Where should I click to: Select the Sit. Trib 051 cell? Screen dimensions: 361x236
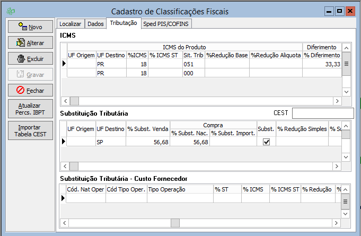click(x=193, y=64)
